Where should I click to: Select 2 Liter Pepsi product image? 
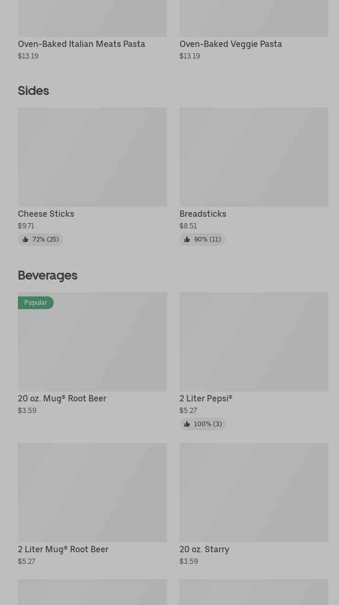[254, 342]
